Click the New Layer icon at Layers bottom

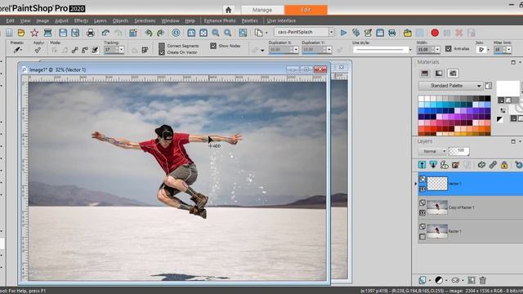422,280
